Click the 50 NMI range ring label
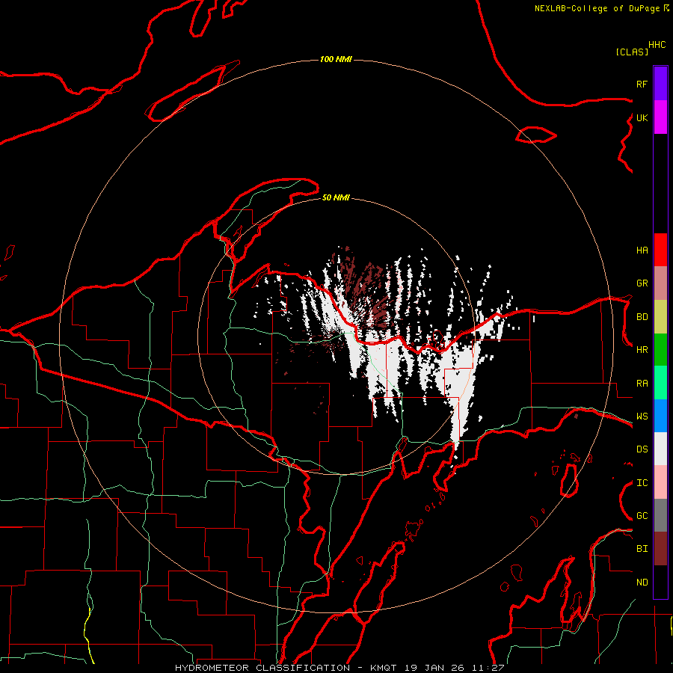Screen dimensions: 673x673 tap(336, 197)
